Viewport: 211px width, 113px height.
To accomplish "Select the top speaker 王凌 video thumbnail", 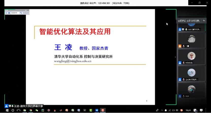I will pyautogui.click(x=191, y=25).
